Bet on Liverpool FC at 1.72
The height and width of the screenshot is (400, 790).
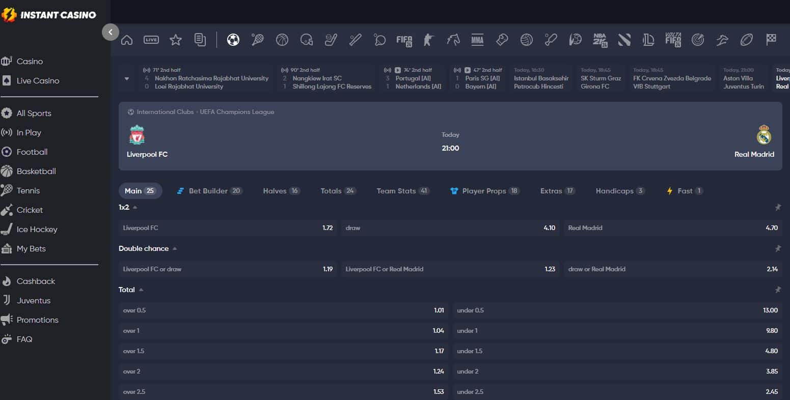(x=228, y=227)
